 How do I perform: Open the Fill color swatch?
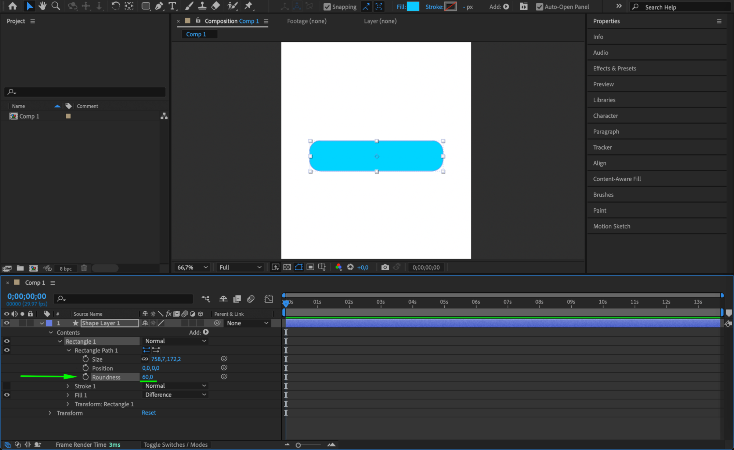pyautogui.click(x=413, y=7)
